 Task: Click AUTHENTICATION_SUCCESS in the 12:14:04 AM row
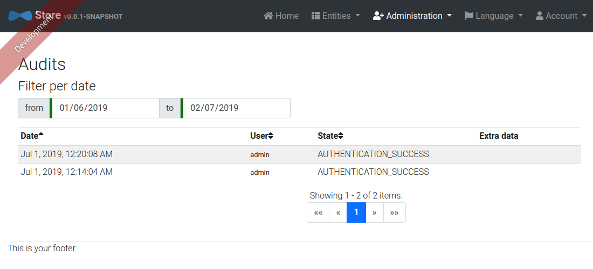click(x=373, y=172)
